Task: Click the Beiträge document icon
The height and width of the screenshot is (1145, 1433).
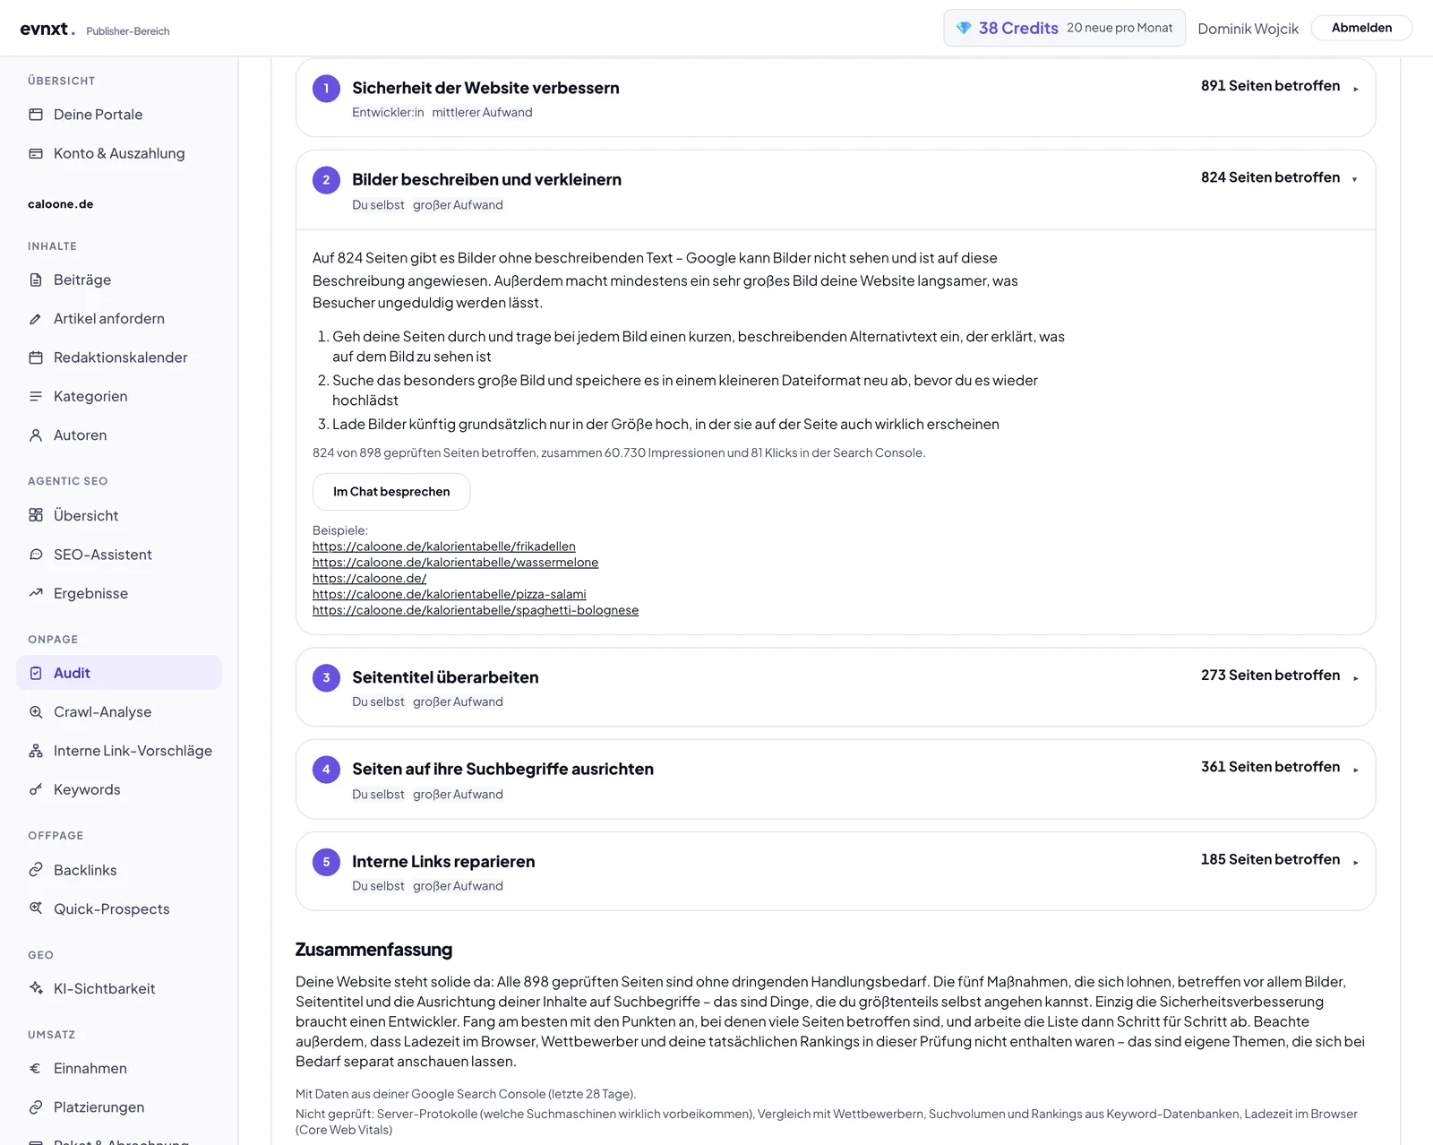Action: click(36, 280)
